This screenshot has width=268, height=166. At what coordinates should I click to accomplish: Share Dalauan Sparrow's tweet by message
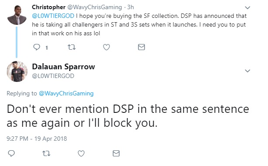point(116,153)
